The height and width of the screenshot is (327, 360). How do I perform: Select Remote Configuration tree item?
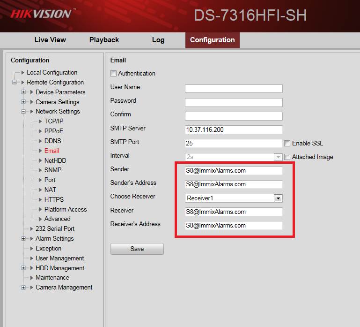coord(55,83)
